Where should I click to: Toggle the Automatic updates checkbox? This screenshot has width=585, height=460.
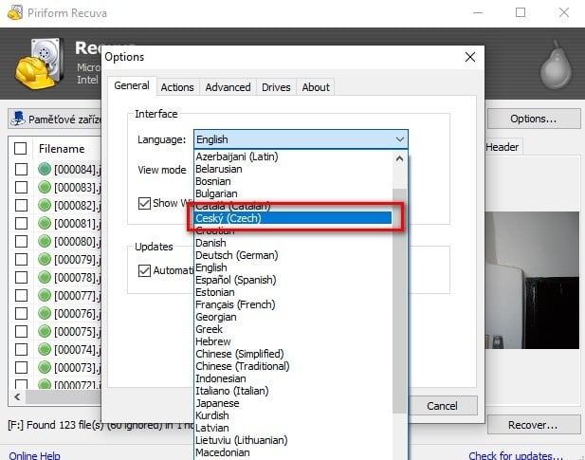[x=144, y=270]
